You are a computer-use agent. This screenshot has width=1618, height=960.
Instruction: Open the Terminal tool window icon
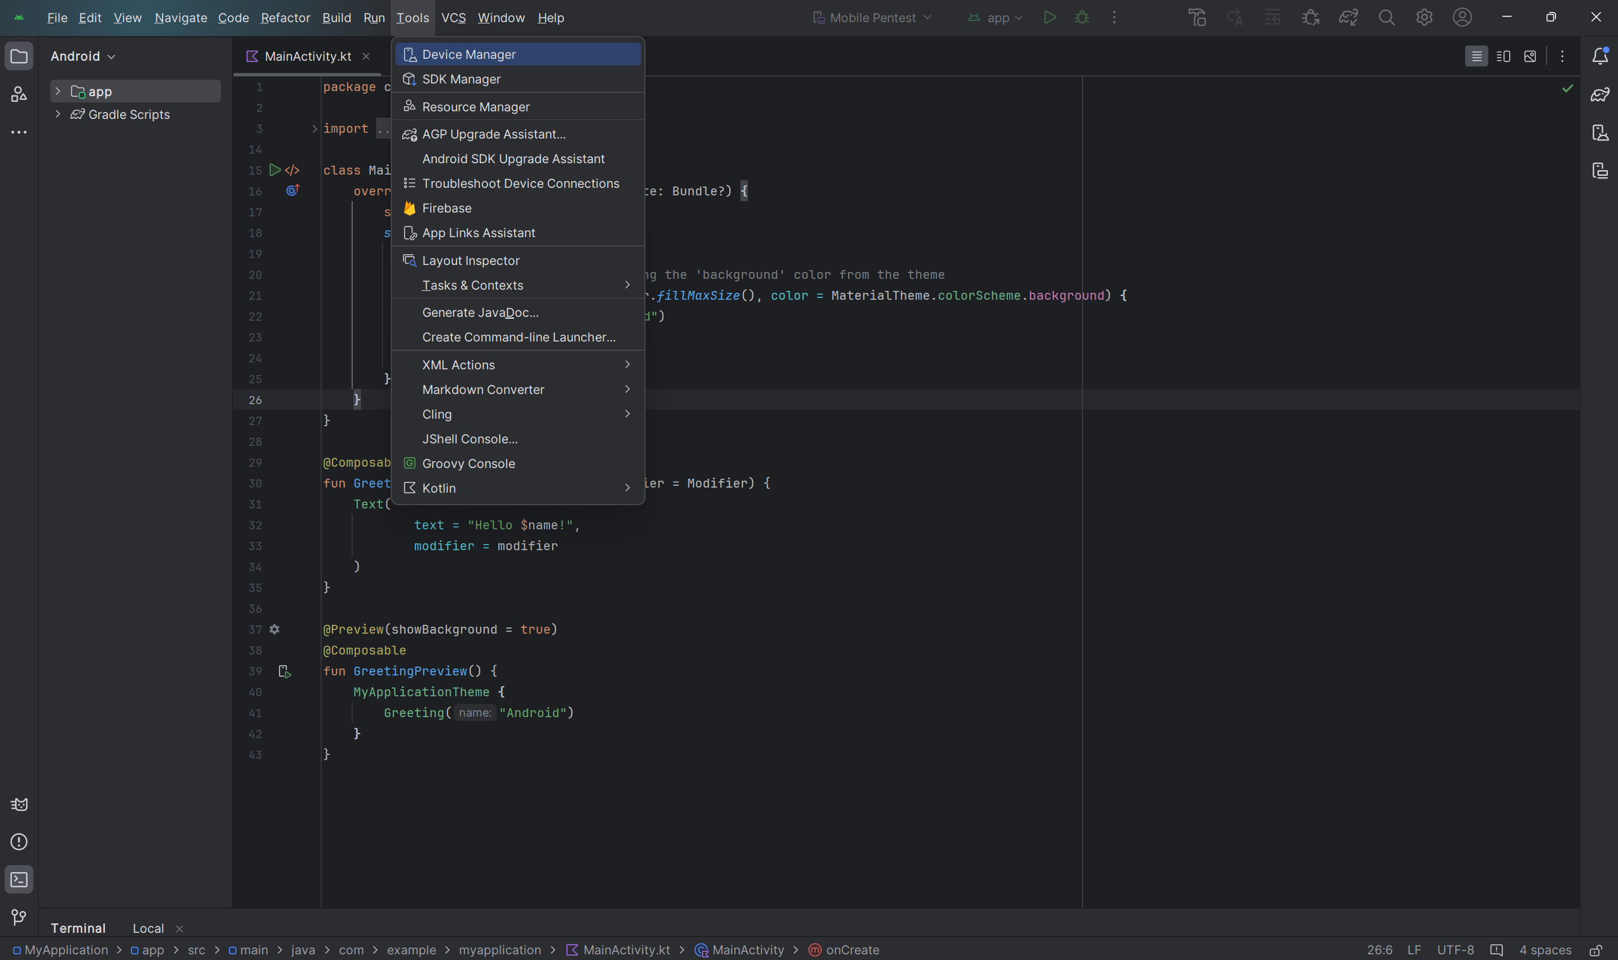coord(19,879)
